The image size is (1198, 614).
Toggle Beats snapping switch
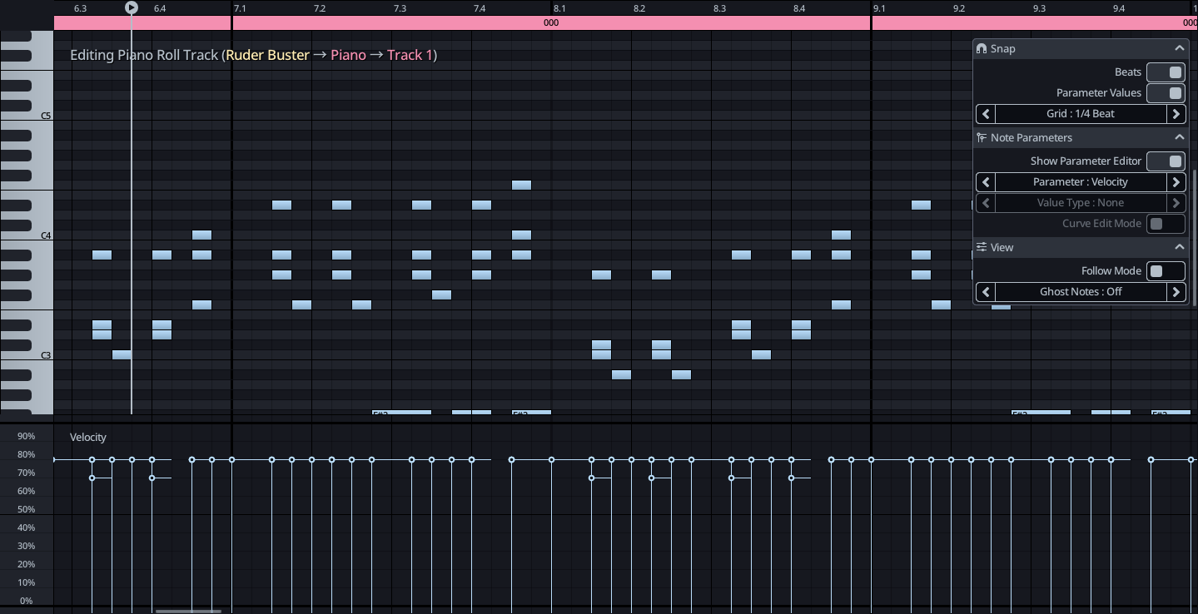click(1166, 72)
